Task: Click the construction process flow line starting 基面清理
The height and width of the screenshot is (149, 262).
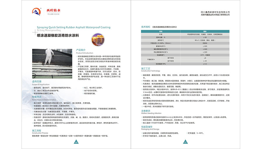Action: click(70, 136)
